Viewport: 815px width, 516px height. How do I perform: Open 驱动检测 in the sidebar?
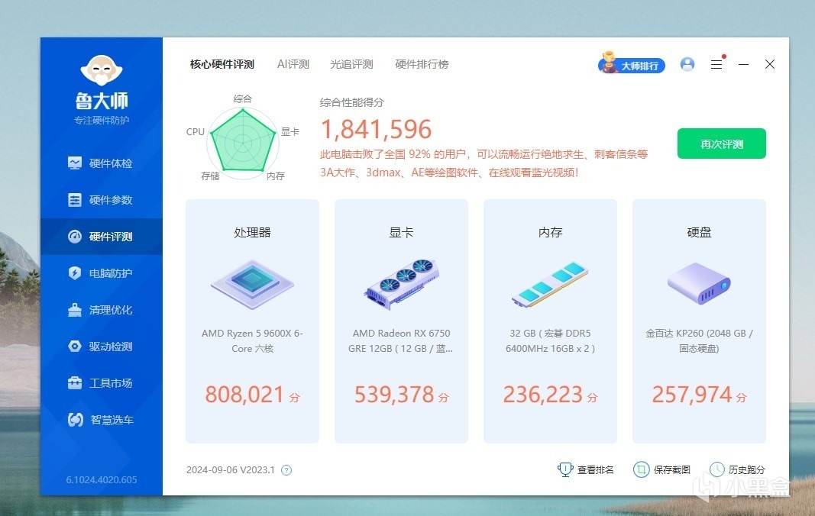pos(102,347)
